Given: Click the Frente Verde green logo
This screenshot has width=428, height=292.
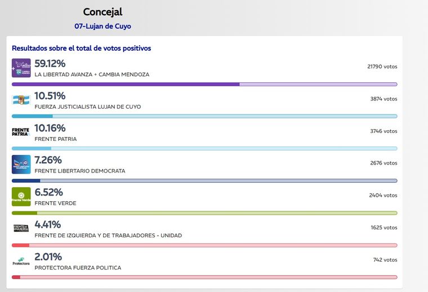Looking at the screenshot, I should pos(21,197).
